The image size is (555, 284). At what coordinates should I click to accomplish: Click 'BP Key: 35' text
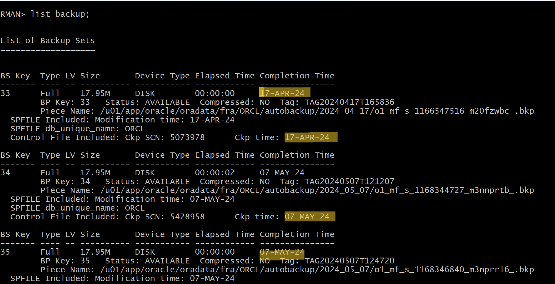coord(65,261)
